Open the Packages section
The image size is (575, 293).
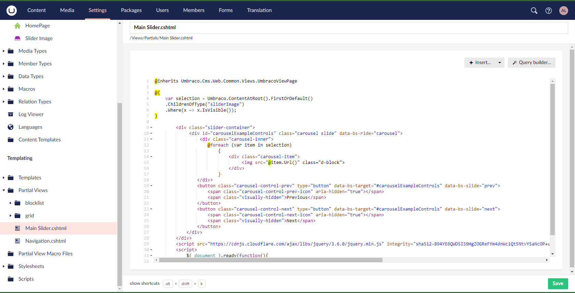click(131, 10)
